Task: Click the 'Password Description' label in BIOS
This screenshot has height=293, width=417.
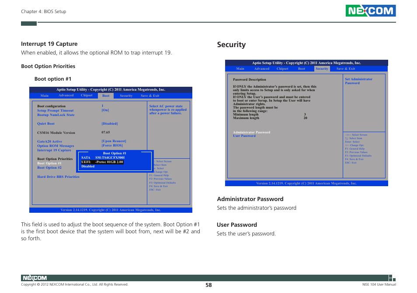Action: (250, 79)
